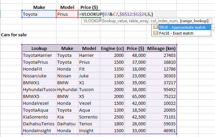Viewport: 215px width, 137px height.
Task: Select the engine cell 1800
Action: pos(112,124)
